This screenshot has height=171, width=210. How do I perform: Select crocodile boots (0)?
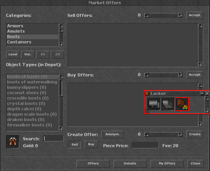pyautogui.click(x=33, y=98)
